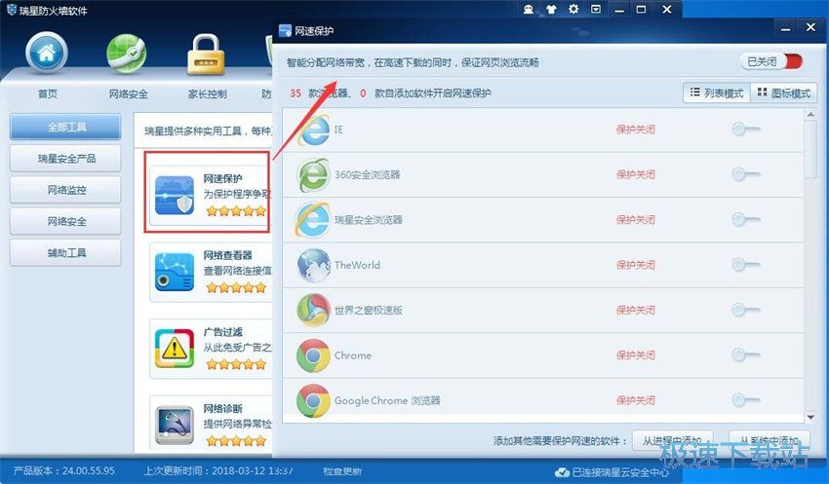
Task: Toggle protection switch for 世界之窗极速版
Action: click(746, 310)
